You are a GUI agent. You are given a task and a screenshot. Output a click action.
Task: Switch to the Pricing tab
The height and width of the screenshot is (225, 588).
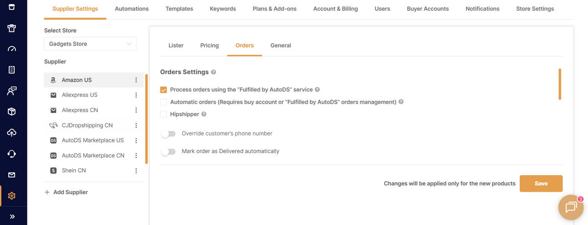[x=209, y=45]
